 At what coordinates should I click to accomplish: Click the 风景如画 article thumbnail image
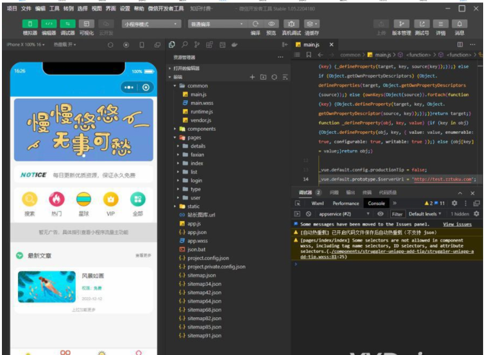[x=47, y=287]
